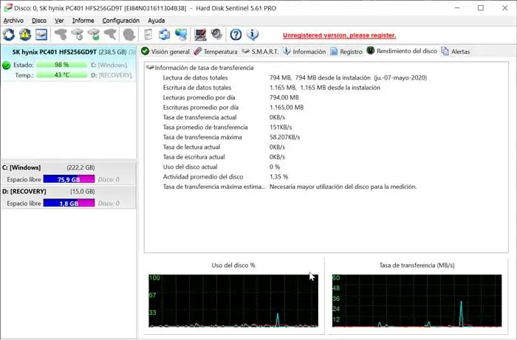The height and width of the screenshot is (340, 517).
Task: Click the refresh disk data toolbar icon
Action: tap(9, 35)
